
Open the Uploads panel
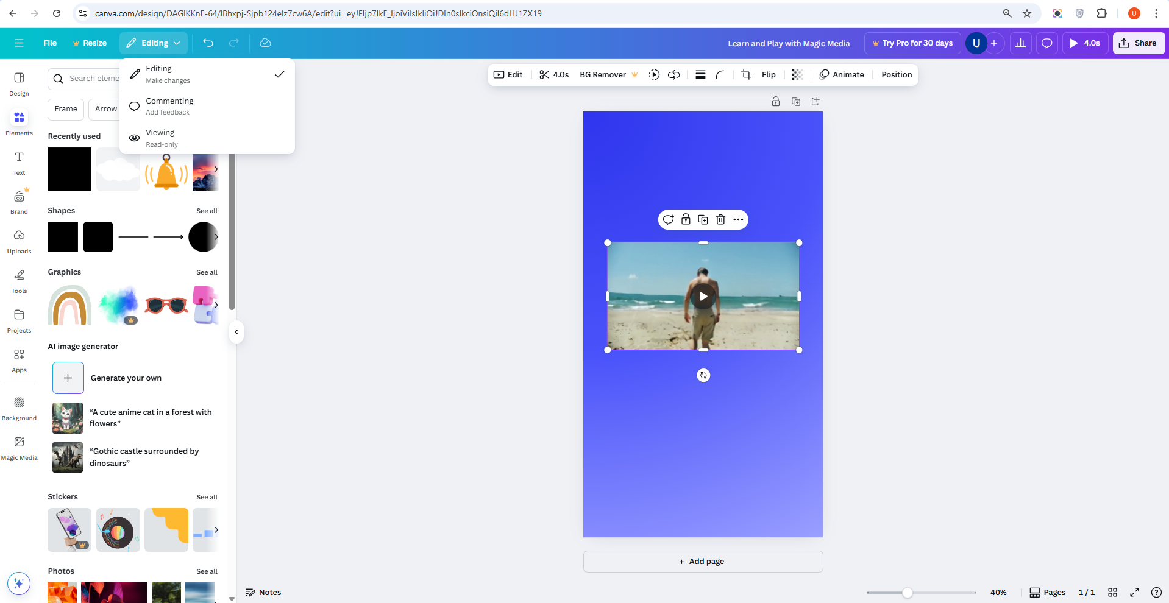[19, 241]
